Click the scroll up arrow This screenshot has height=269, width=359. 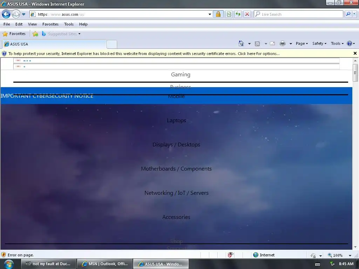pyautogui.click(x=355, y=61)
